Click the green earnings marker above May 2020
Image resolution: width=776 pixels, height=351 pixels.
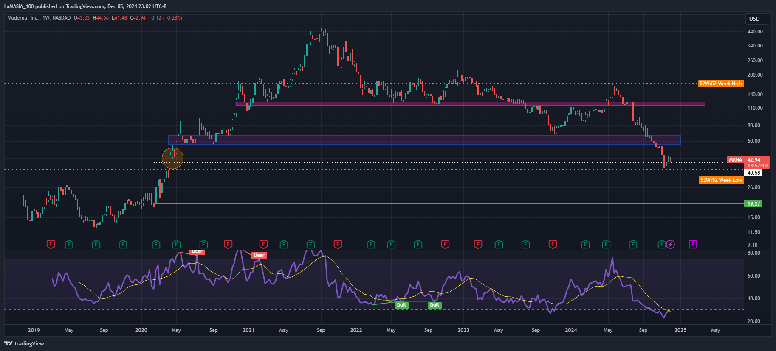pos(176,244)
